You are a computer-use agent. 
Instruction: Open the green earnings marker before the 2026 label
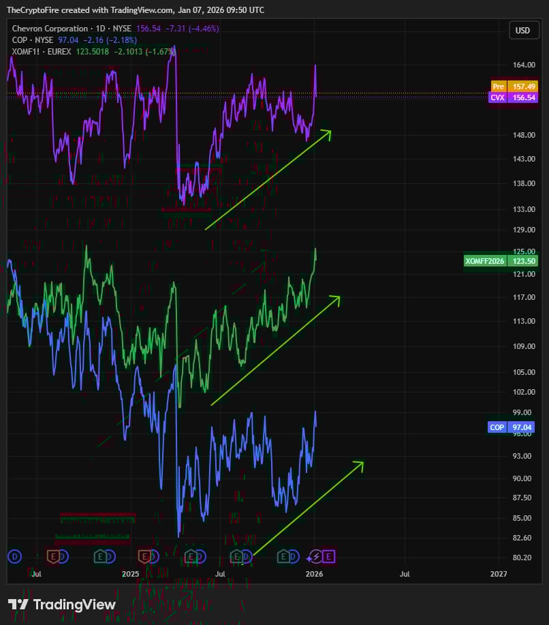point(283,556)
